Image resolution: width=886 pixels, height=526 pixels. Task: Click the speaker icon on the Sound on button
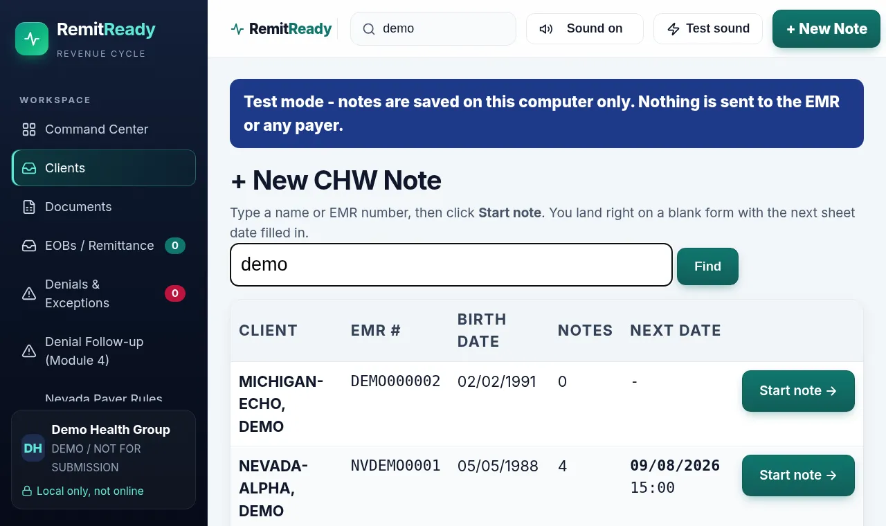click(546, 29)
